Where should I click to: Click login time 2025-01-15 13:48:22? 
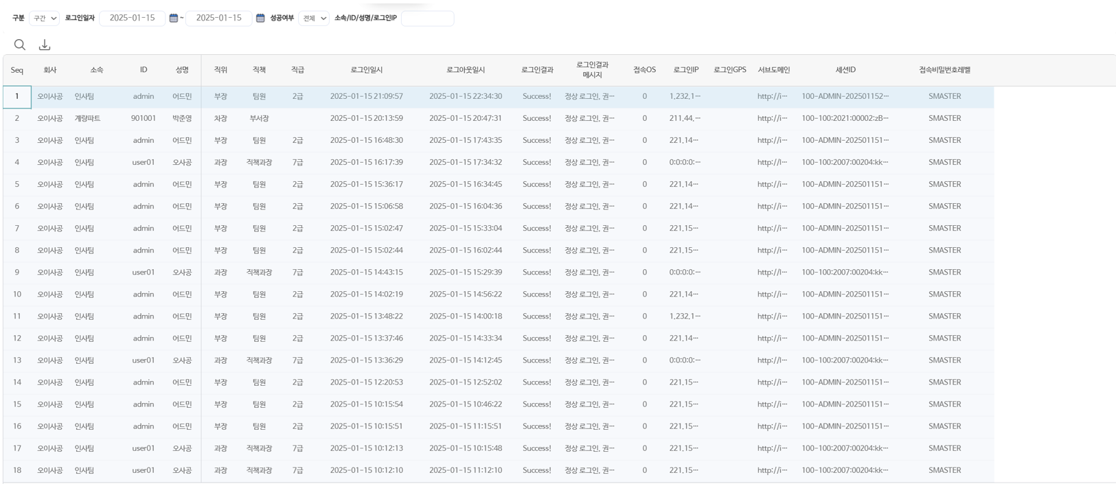click(x=367, y=316)
